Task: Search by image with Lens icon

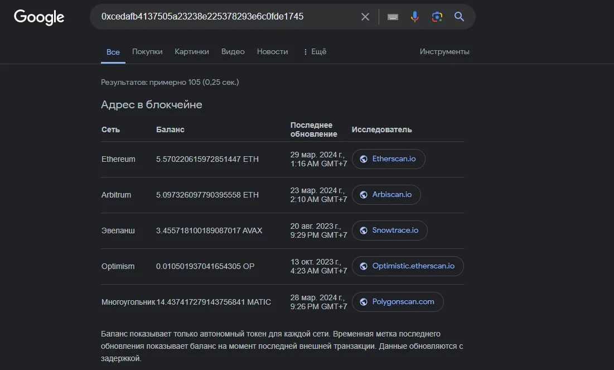Action: [x=437, y=16]
